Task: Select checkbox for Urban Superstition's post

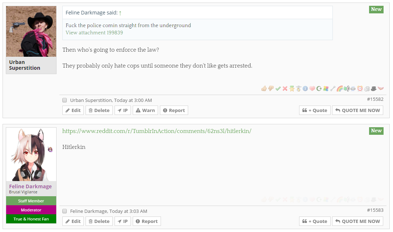Action: pos(65,100)
